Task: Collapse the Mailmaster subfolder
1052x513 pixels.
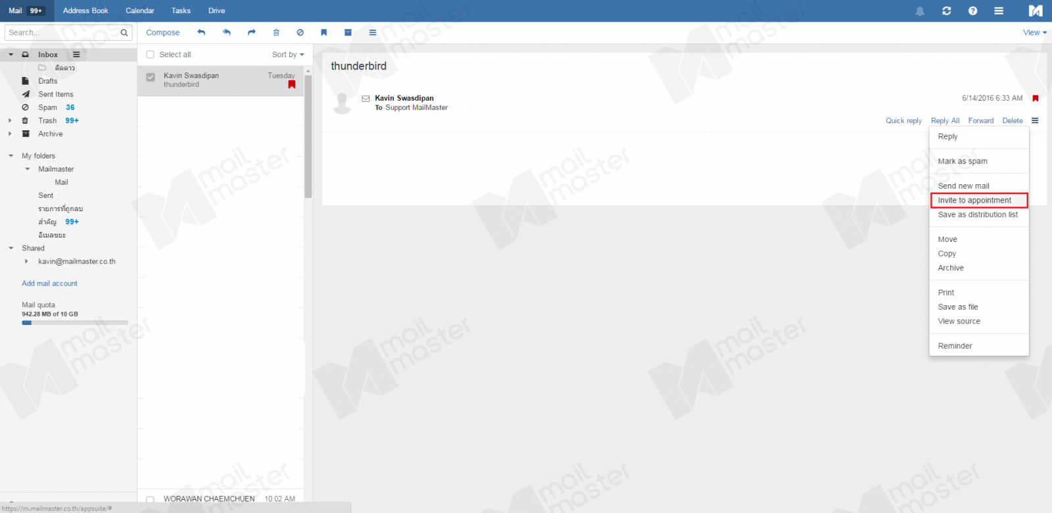Action: pos(27,169)
